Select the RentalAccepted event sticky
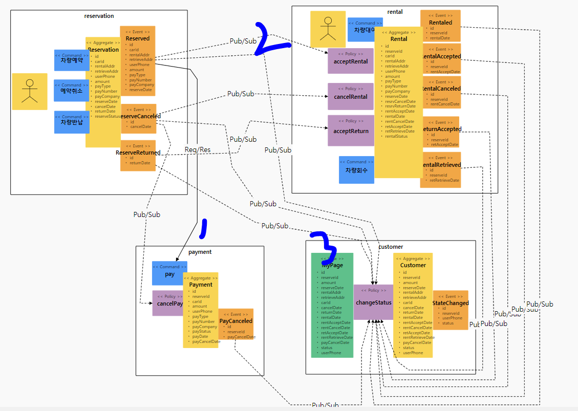 [442, 59]
